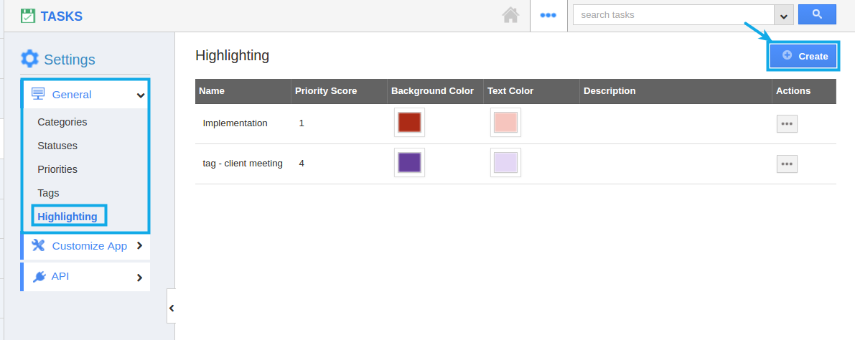Click the Tasks app logo icon

(x=28, y=16)
